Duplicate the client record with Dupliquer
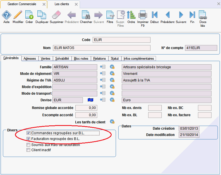The width and height of the screenshot is (221, 175). tap(42, 15)
